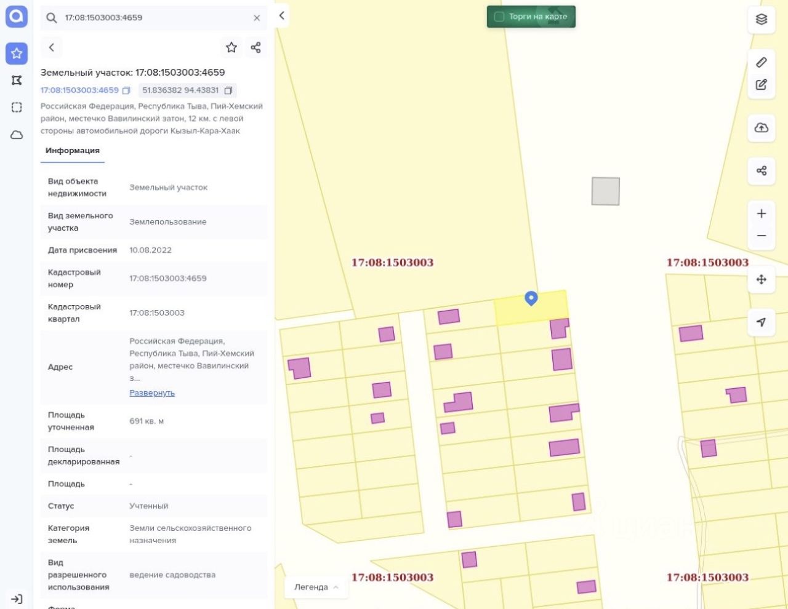Click the 691 кв. м area value
This screenshot has width=788, height=609.
pos(147,421)
